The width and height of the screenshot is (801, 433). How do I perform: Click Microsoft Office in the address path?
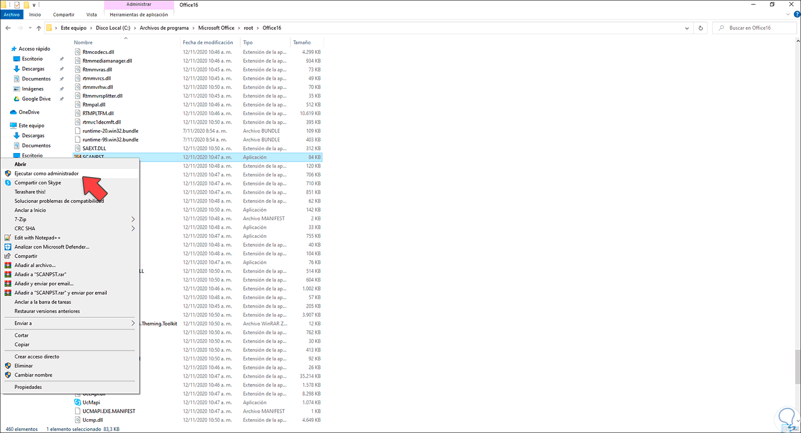[x=217, y=28]
